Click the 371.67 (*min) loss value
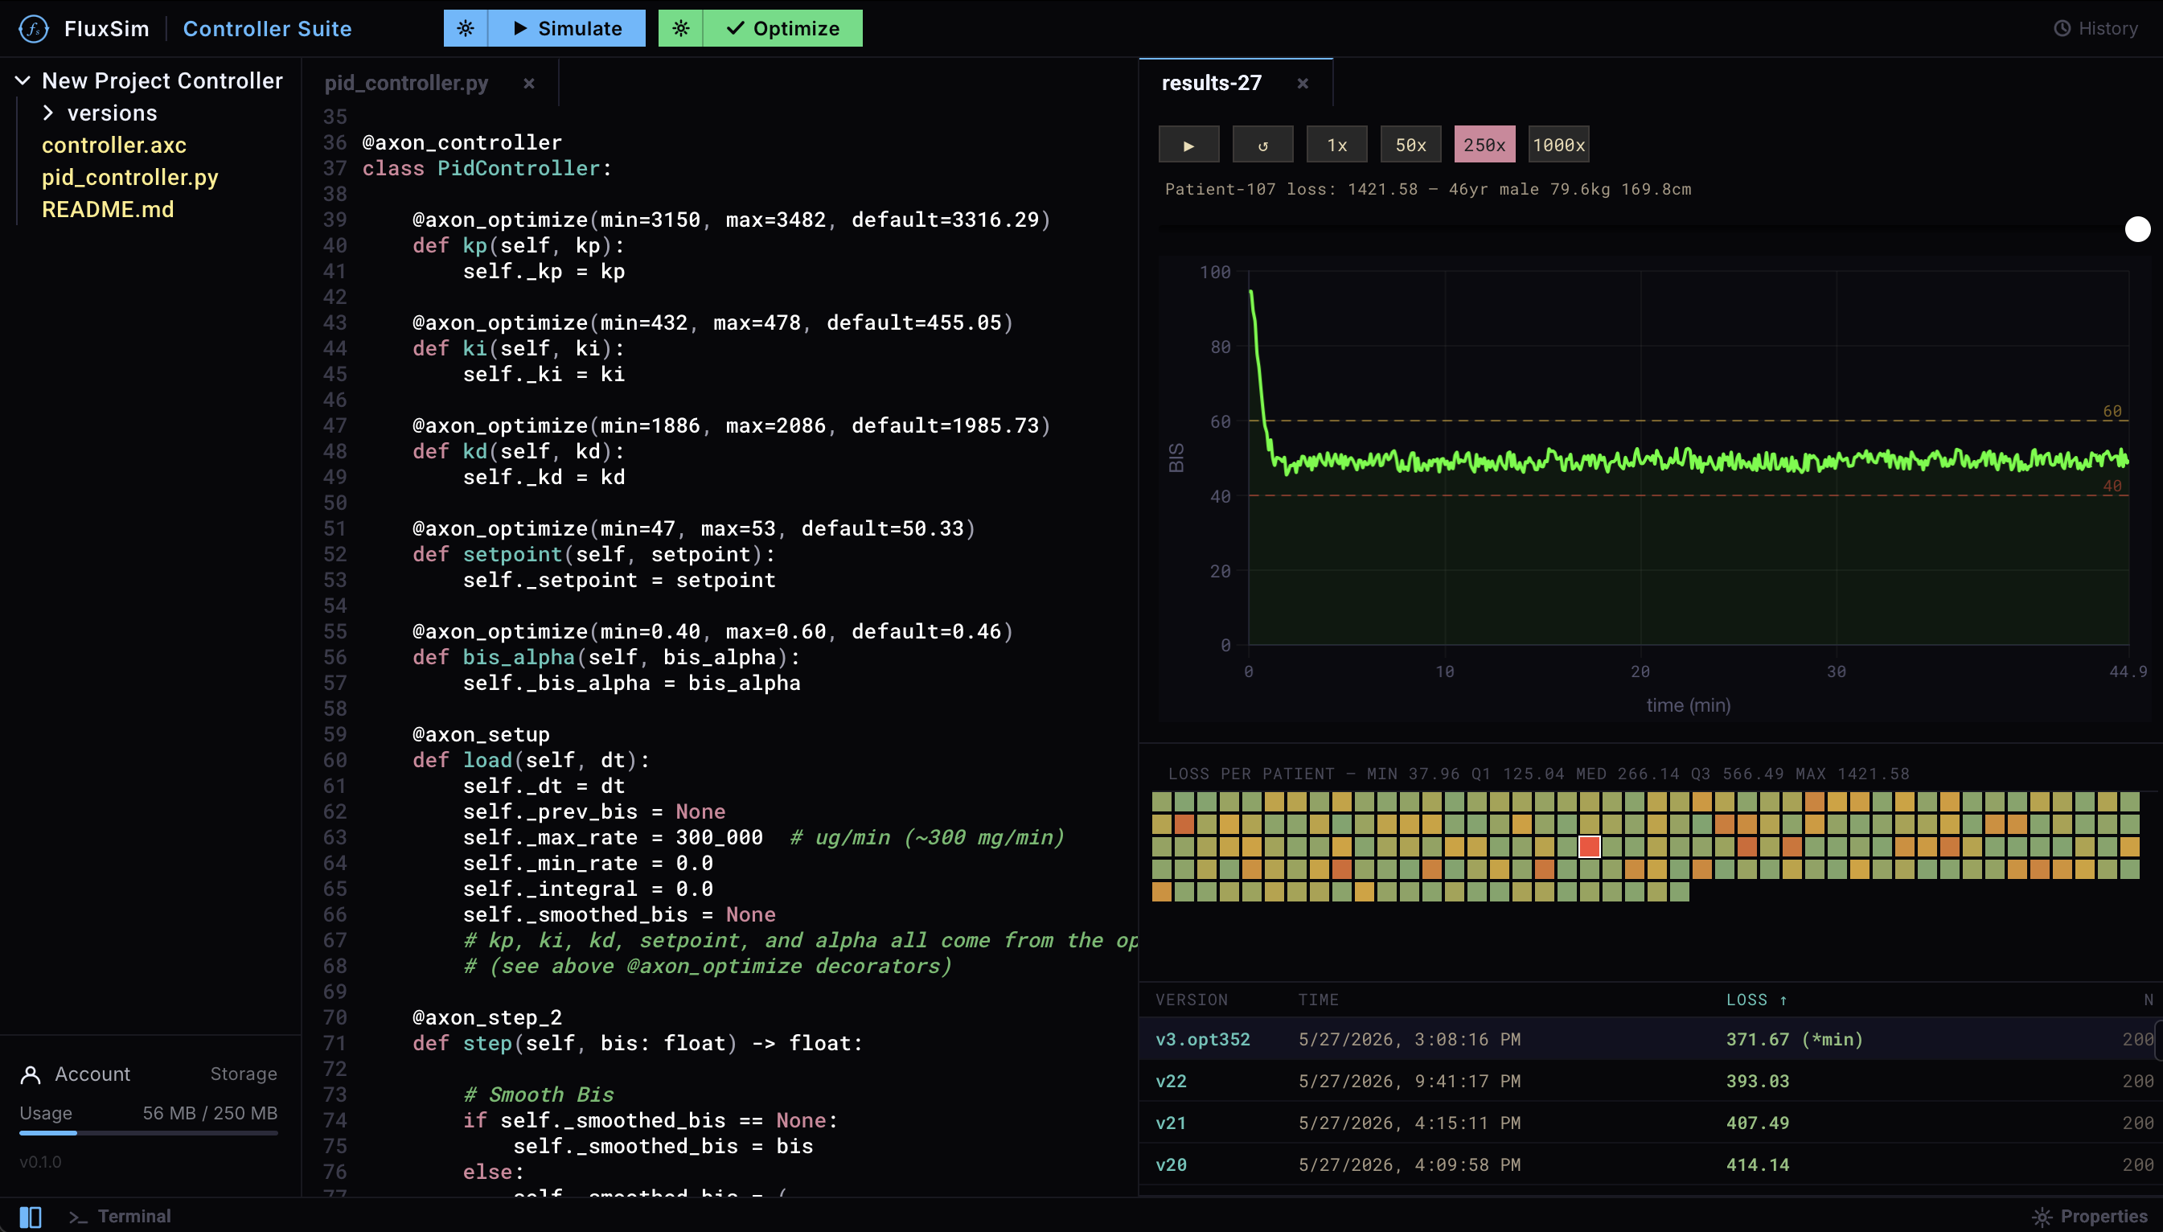2163x1232 pixels. coord(1794,1039)
